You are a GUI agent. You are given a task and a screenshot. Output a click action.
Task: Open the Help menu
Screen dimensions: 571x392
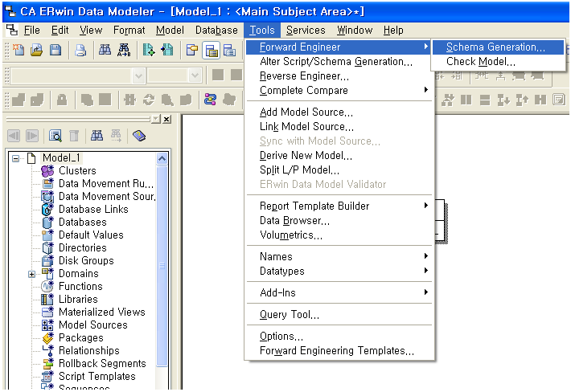click(x=393, y=31)
